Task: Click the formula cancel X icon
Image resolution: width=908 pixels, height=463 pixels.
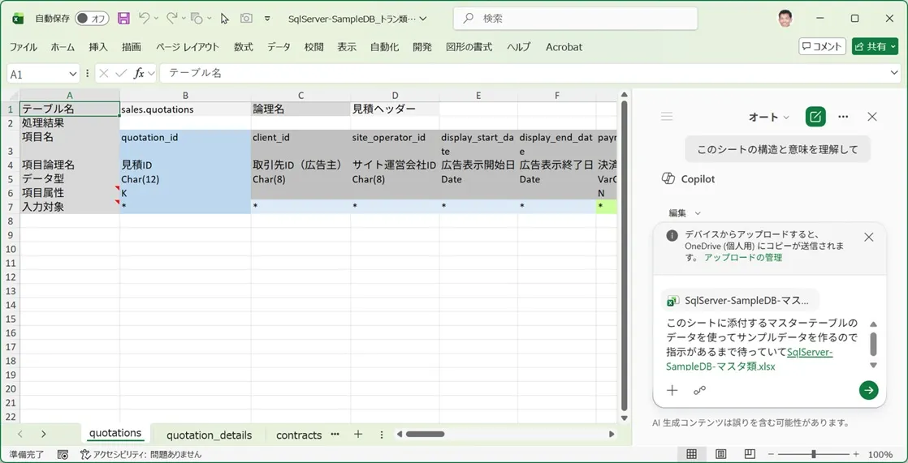Action: point(104,74)
